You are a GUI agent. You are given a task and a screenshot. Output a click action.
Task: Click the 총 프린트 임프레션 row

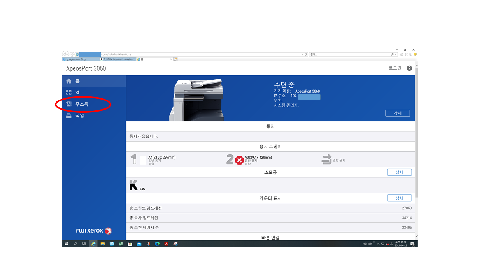(270, 208)
